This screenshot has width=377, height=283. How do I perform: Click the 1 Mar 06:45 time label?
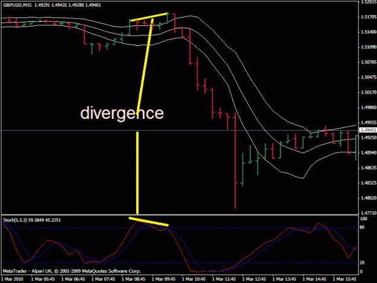pos(74,279)
